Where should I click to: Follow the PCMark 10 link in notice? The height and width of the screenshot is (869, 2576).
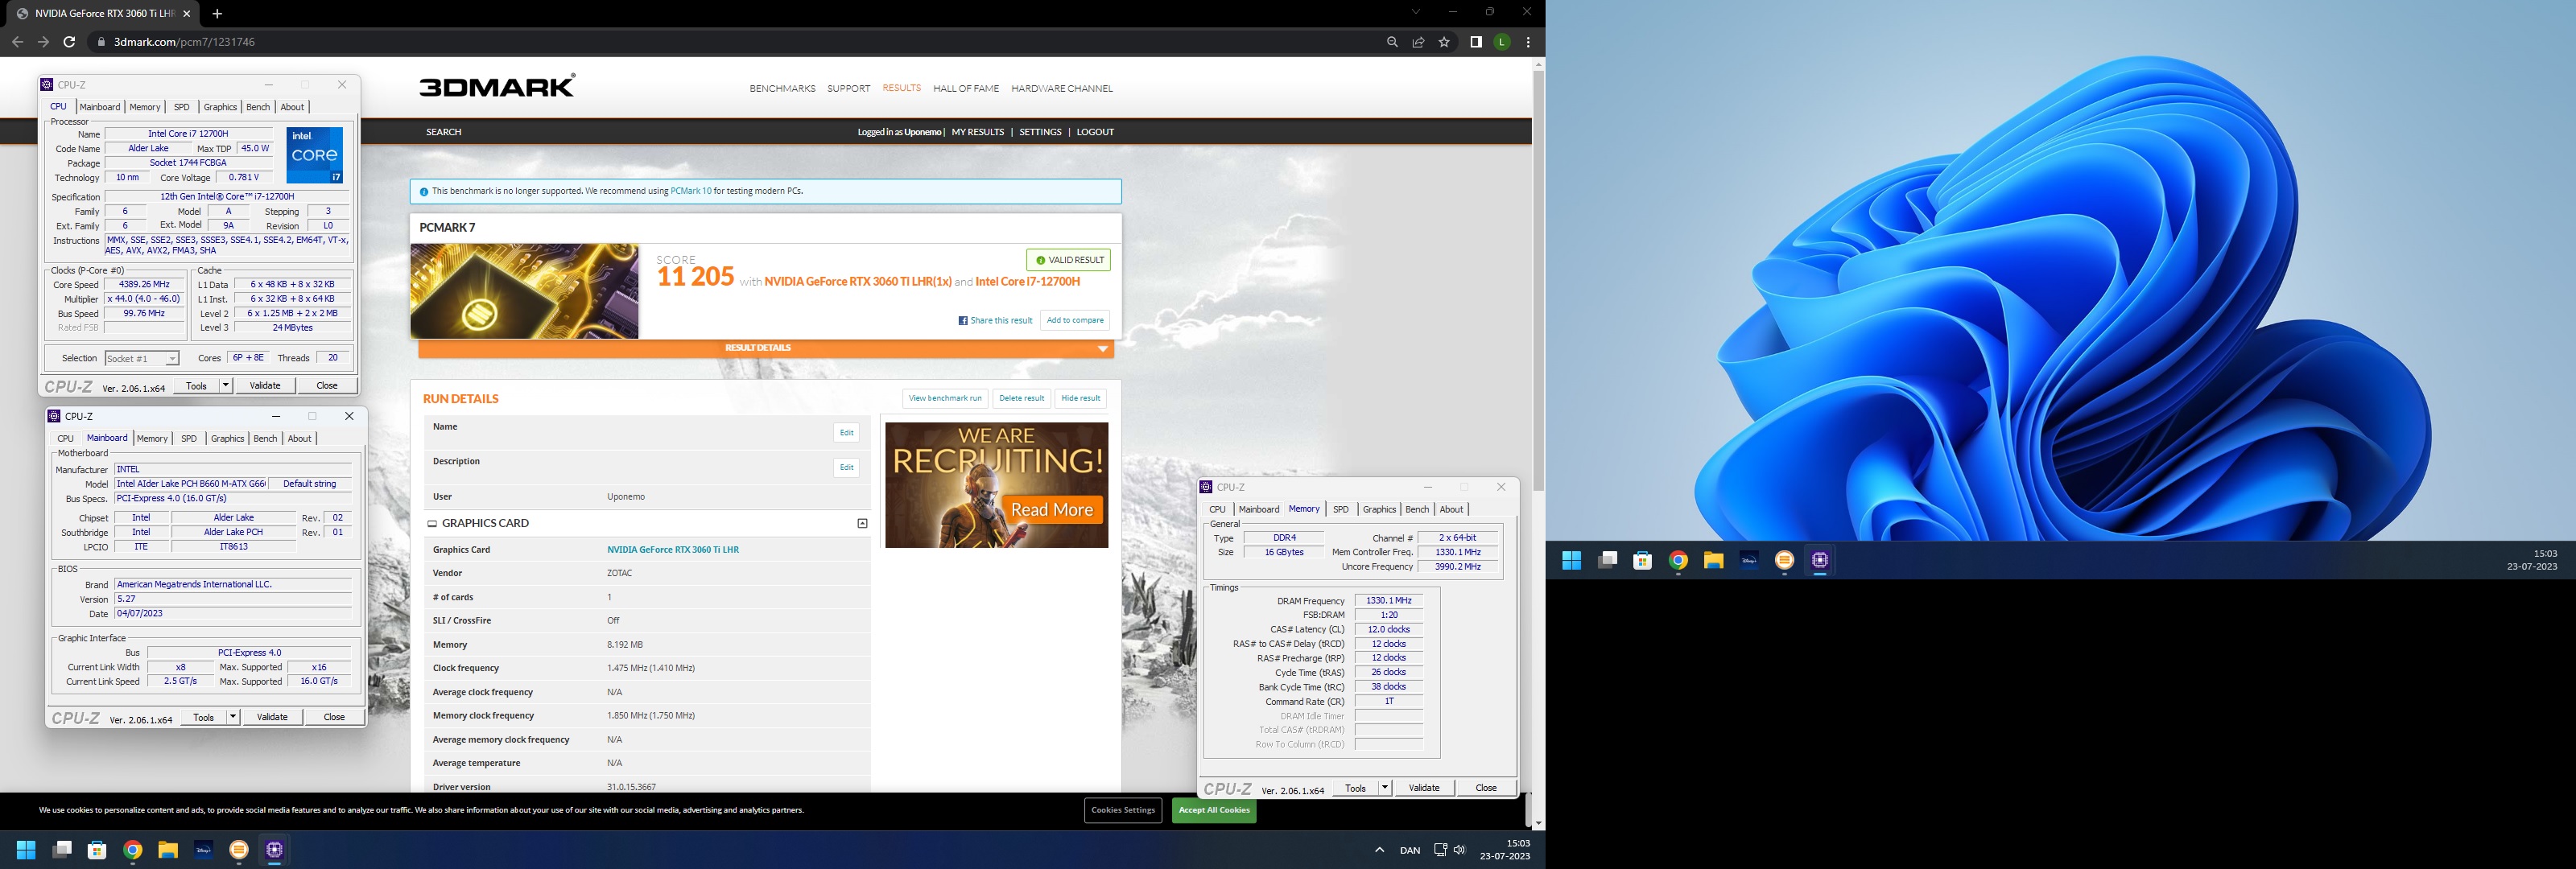coord(691,191)
